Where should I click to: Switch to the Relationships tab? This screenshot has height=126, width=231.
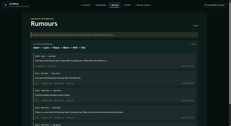[100, 5]
